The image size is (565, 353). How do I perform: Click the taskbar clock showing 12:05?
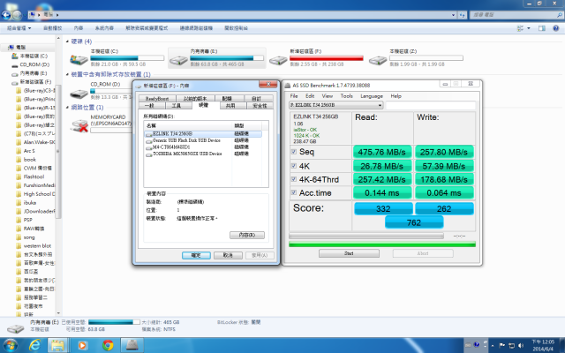(x=544, y=345)
